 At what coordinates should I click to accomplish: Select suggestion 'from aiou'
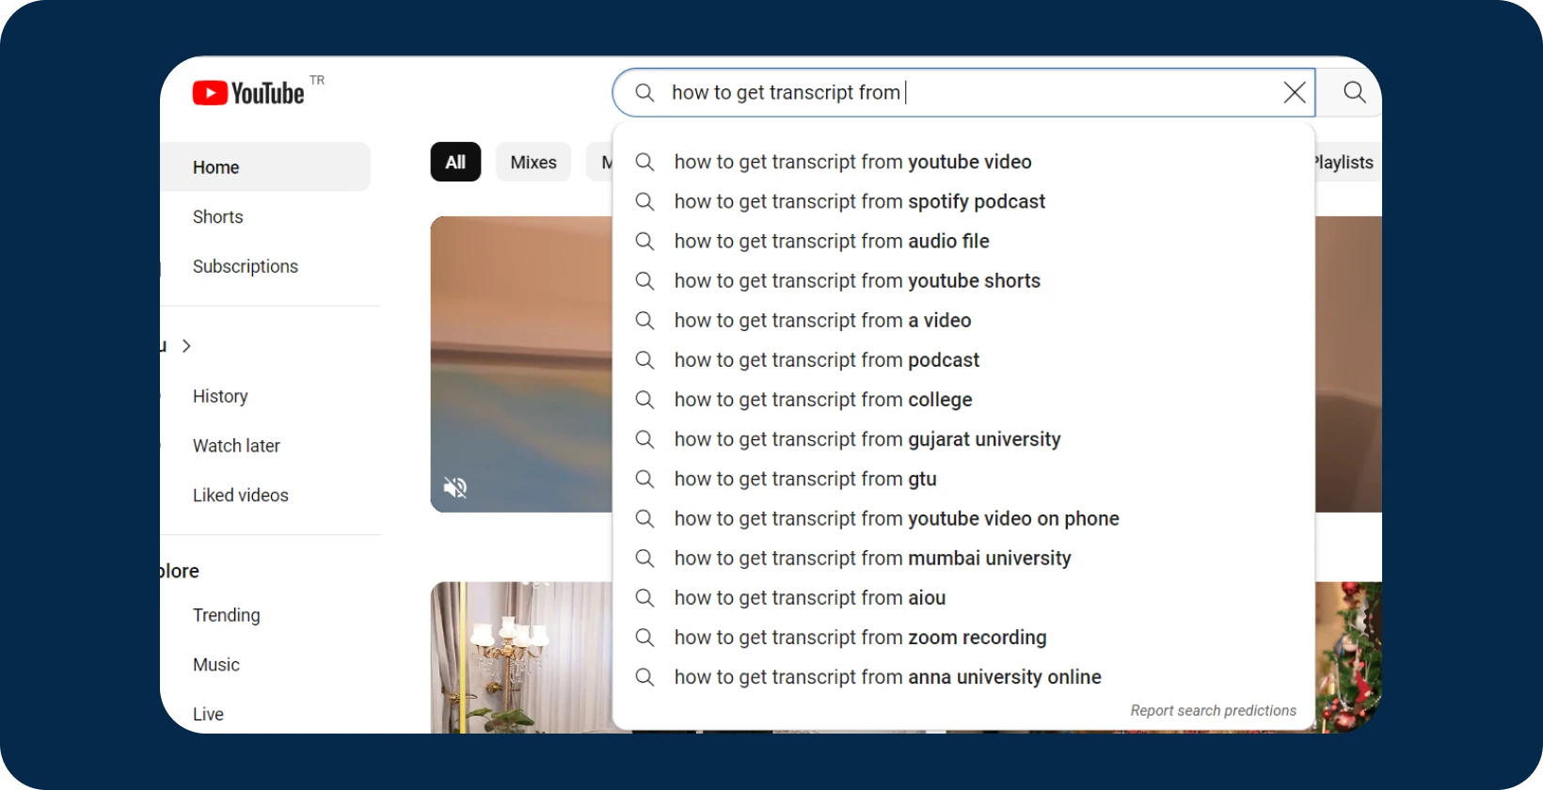[963, 597]
